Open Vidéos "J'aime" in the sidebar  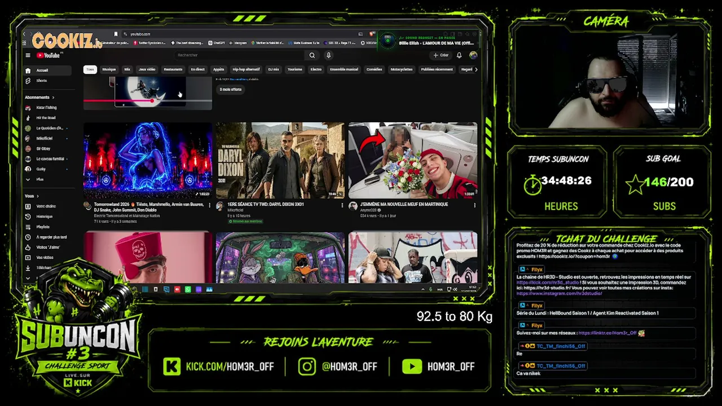pos(49,247)
